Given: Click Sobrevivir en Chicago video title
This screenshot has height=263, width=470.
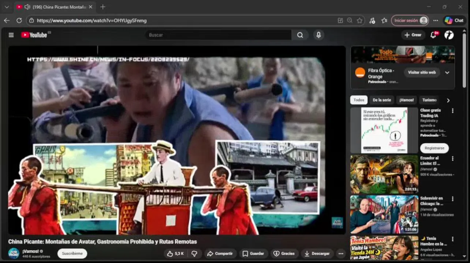Looking at the screenshot, I should 432,201.
